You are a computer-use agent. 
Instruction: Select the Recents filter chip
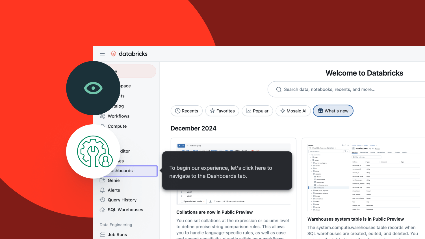pyautogui.click(x=187, y=111)
